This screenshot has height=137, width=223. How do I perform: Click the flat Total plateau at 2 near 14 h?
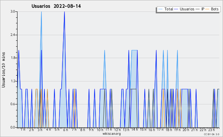pos(135,50)
